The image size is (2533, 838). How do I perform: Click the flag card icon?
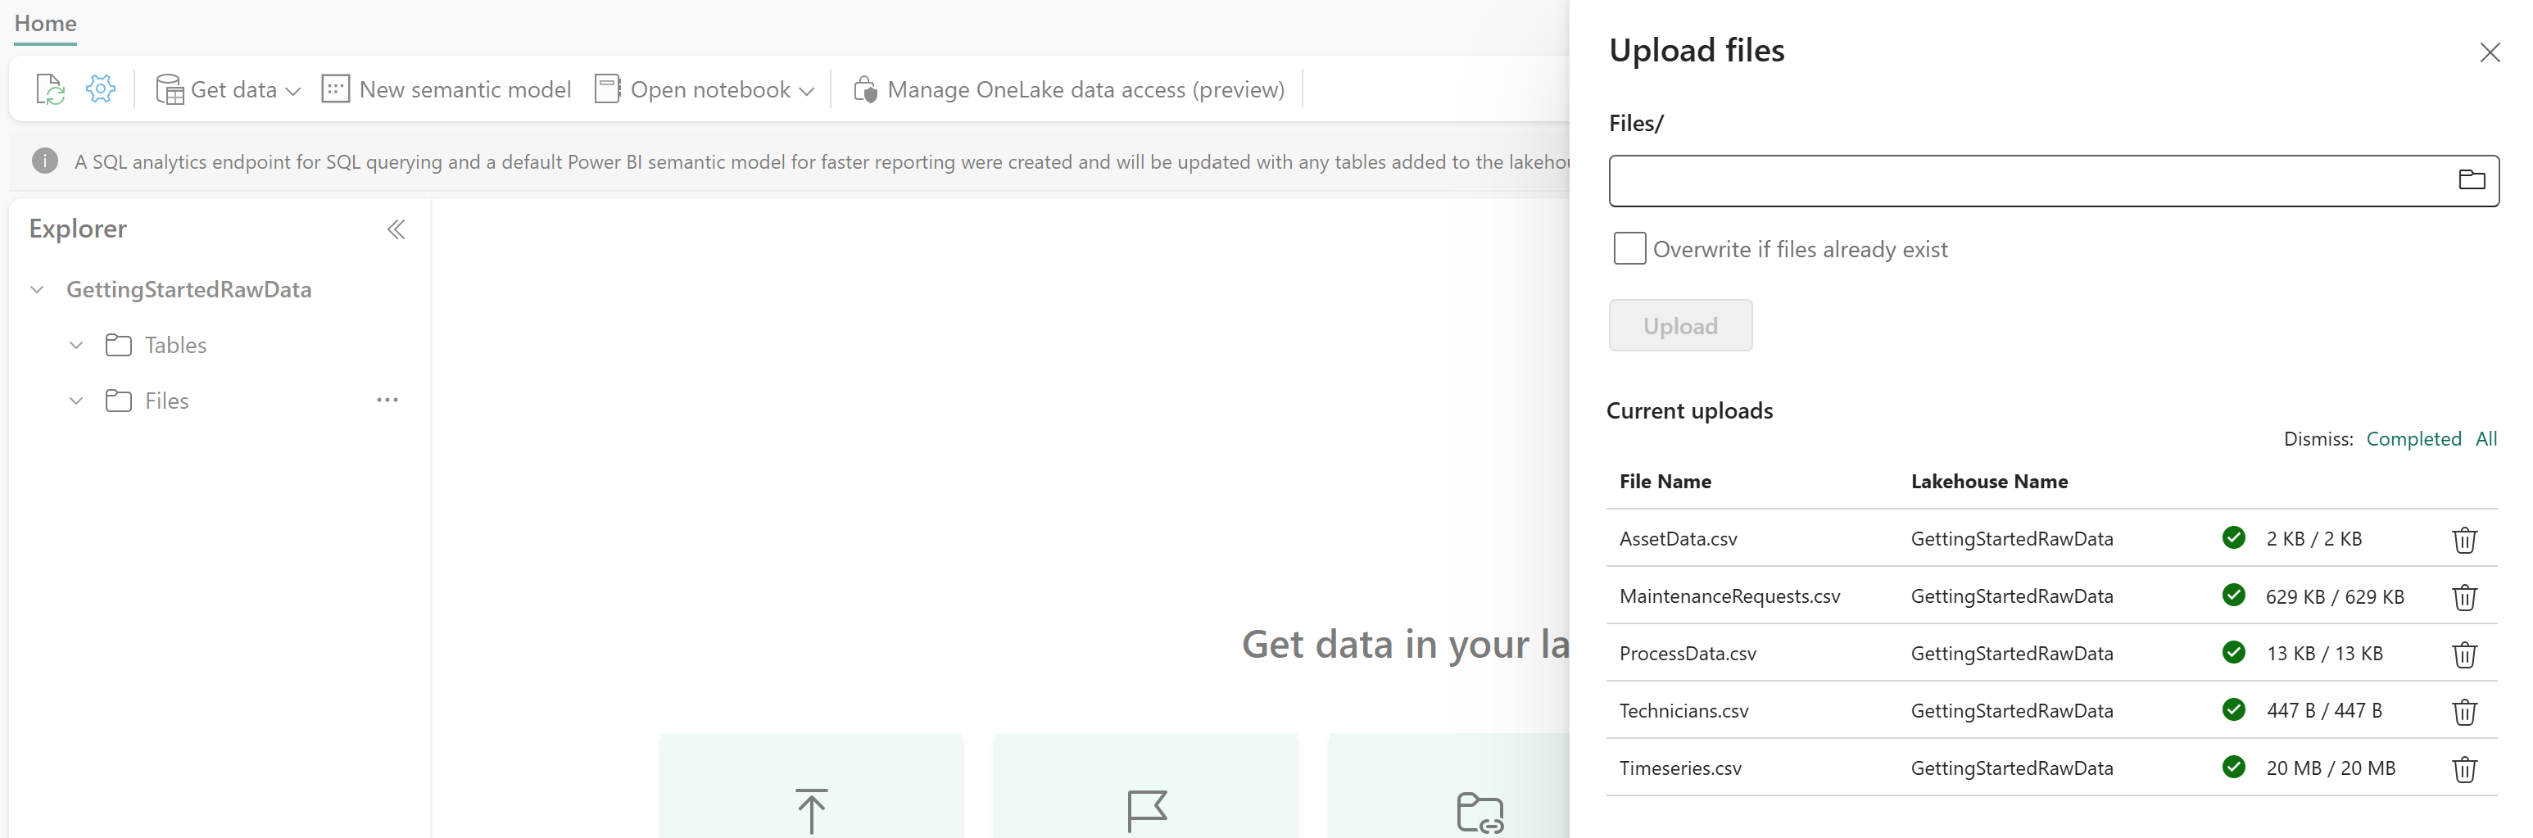point(1147,810)
